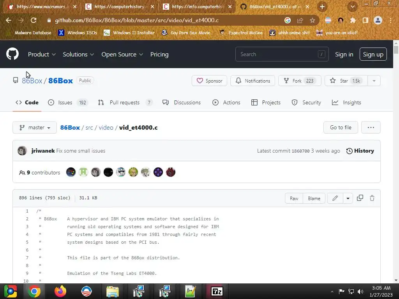This screenshot has width=399, height=299.
Task: Open commit message Fix some small issues
Action: 81,151
